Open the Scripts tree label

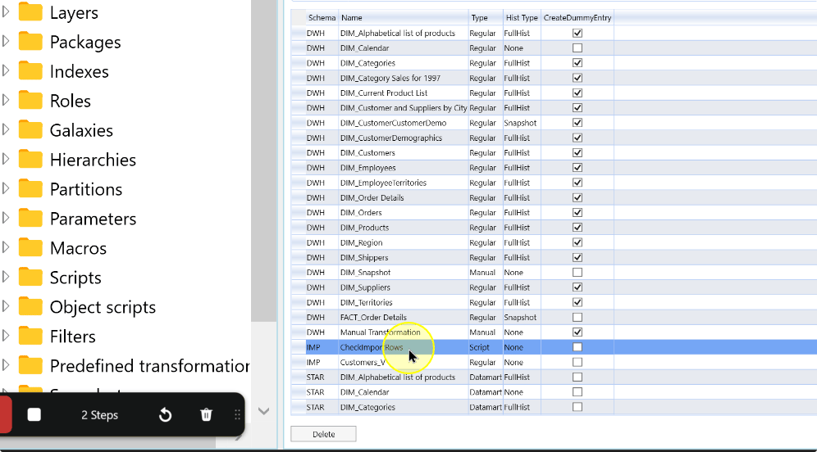point(75,278)
